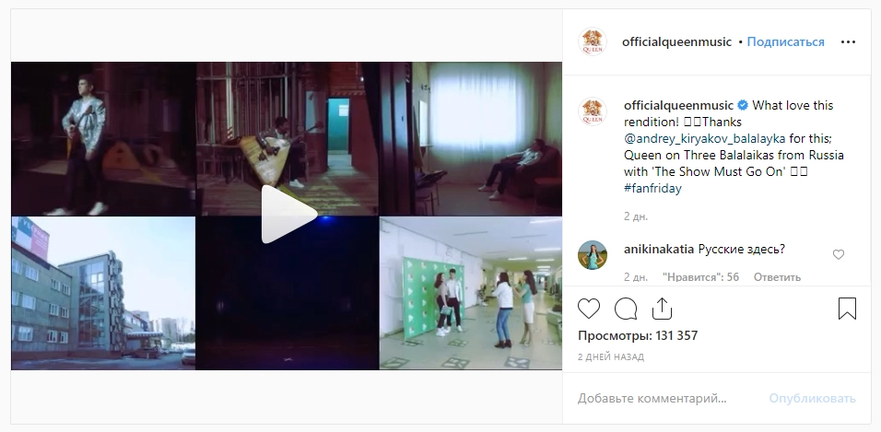
Task: Like the post with heart icon
Action: (x=589, y=309)
